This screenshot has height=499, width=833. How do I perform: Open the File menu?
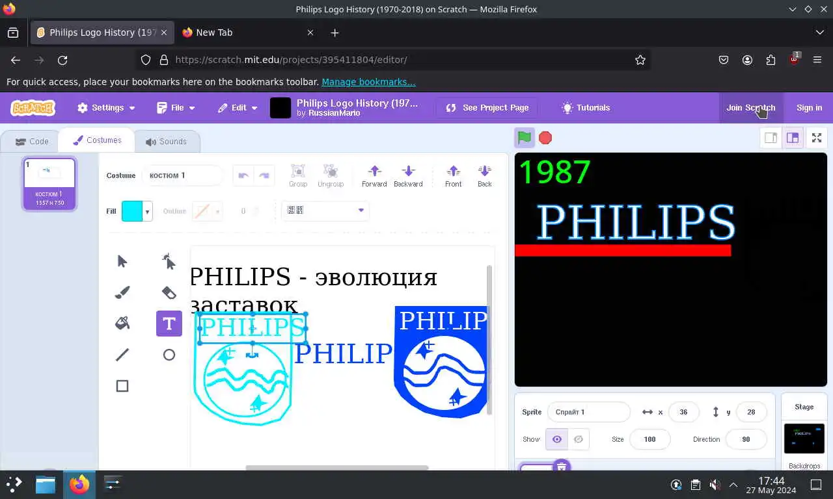[176, 108]
